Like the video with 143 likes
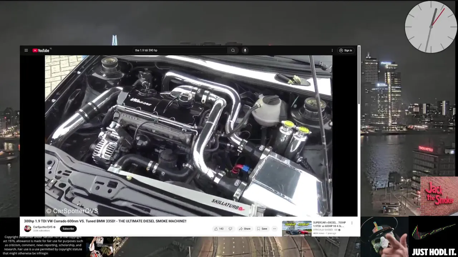Screen dimensions: 458x257 click(219, 229)
